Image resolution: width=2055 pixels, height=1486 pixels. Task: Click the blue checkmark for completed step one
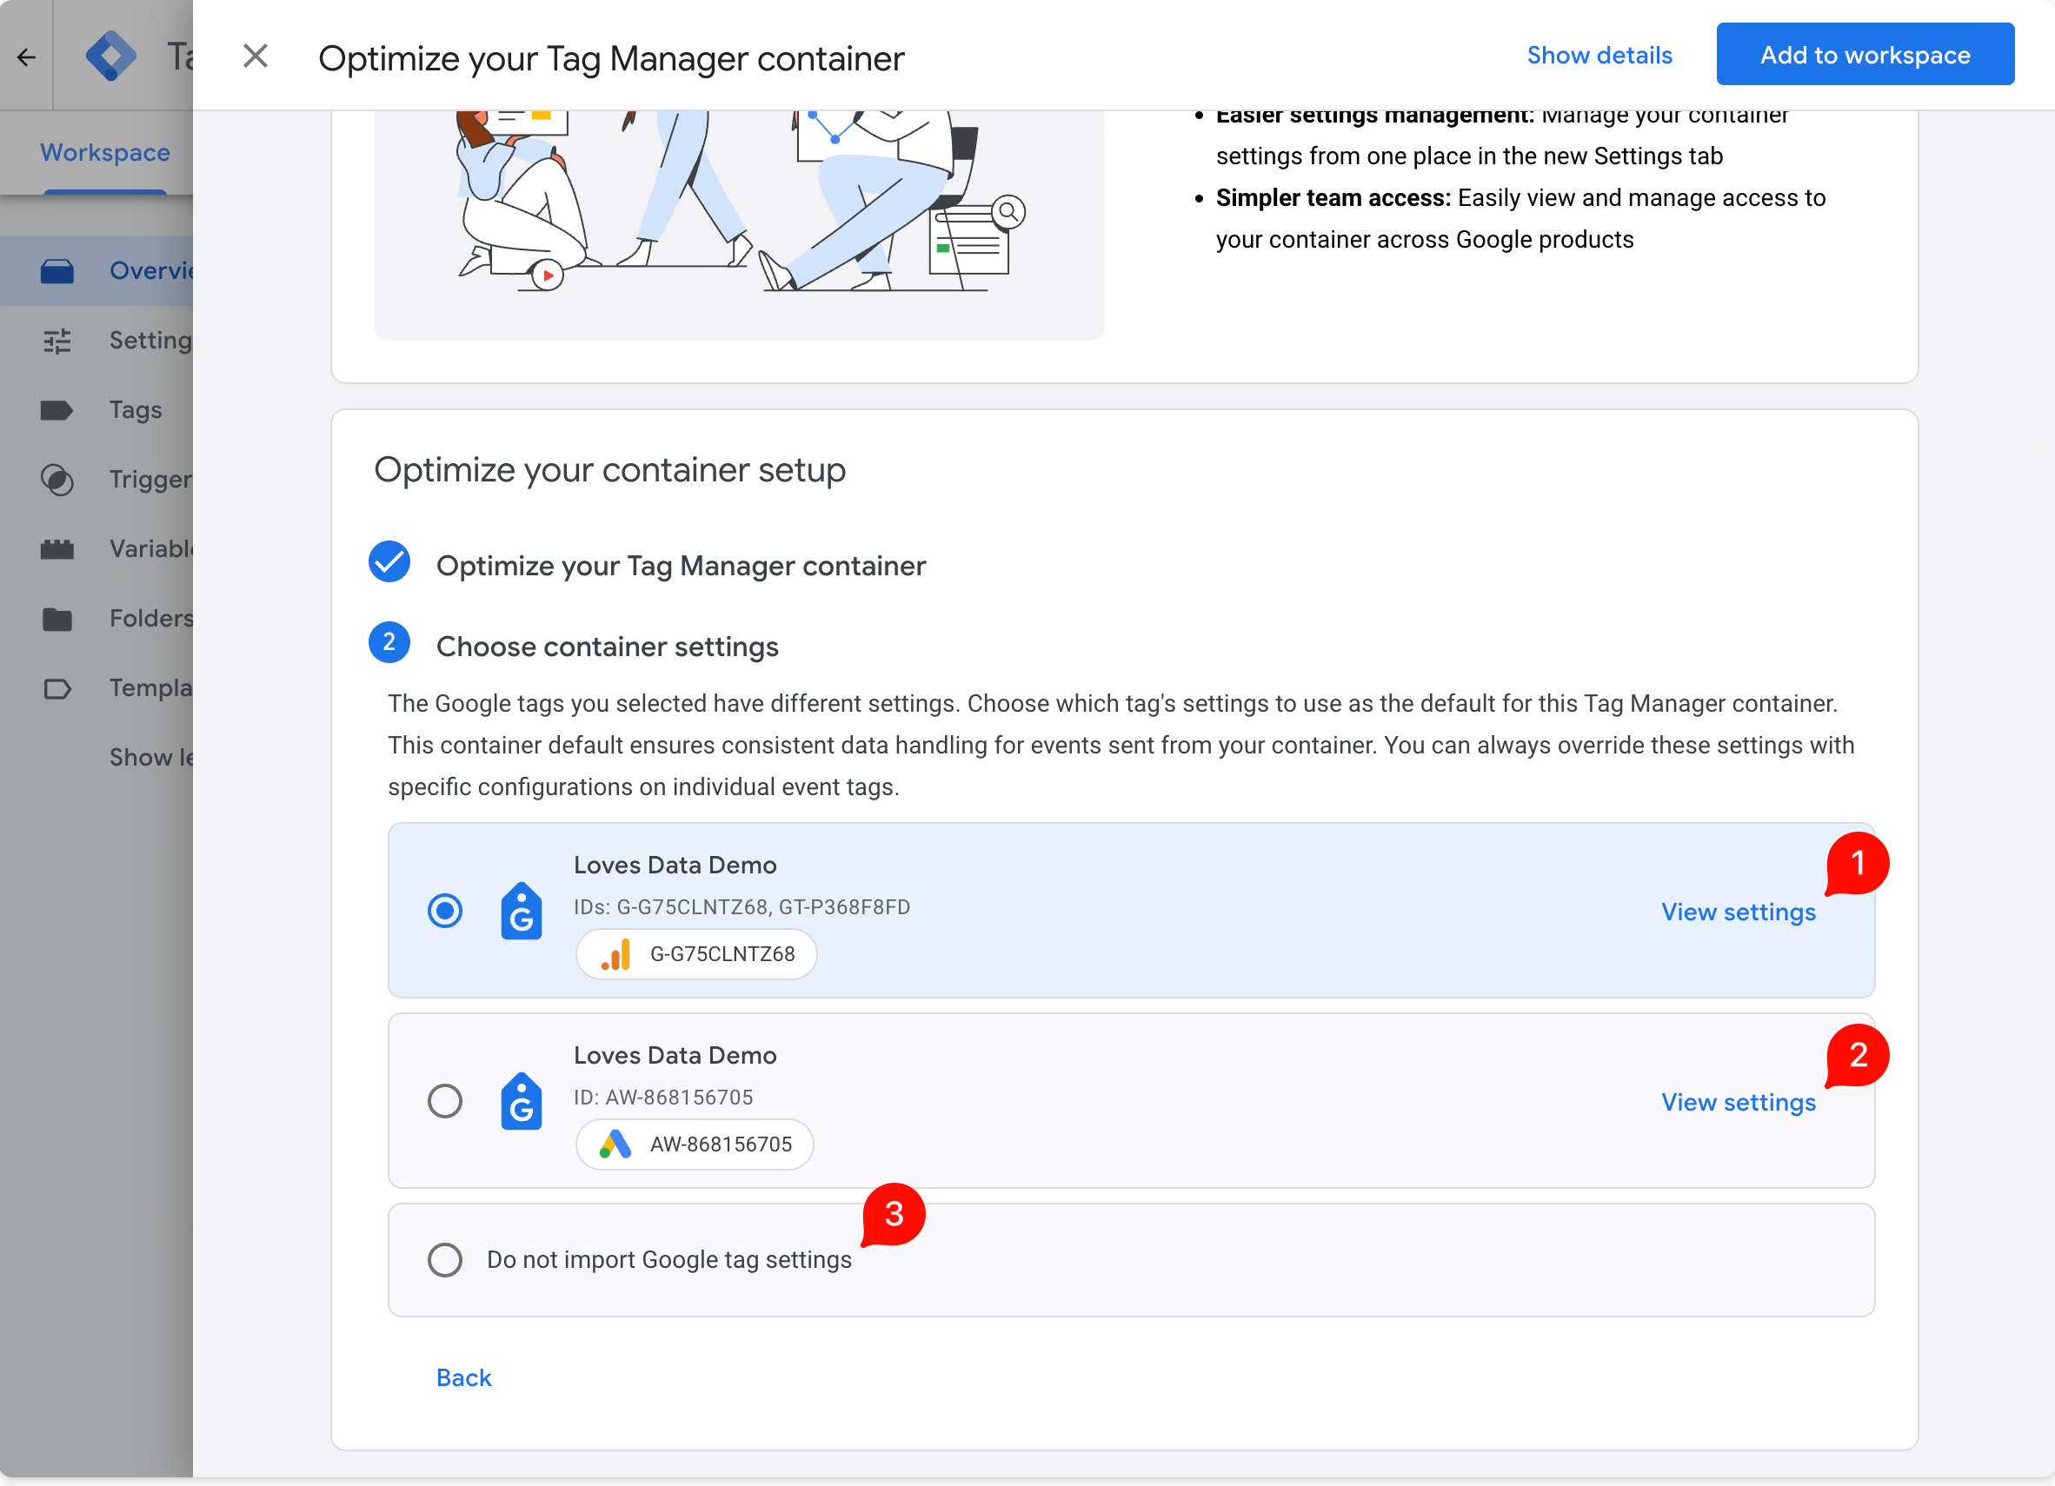(389, 561)
